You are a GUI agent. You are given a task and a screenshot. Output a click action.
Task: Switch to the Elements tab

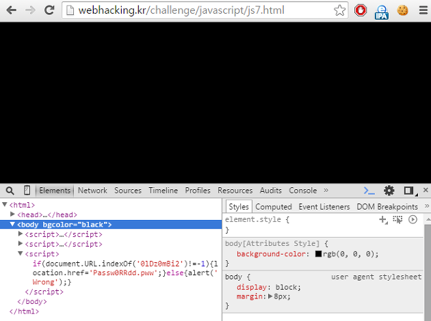(x=55, y=191)
